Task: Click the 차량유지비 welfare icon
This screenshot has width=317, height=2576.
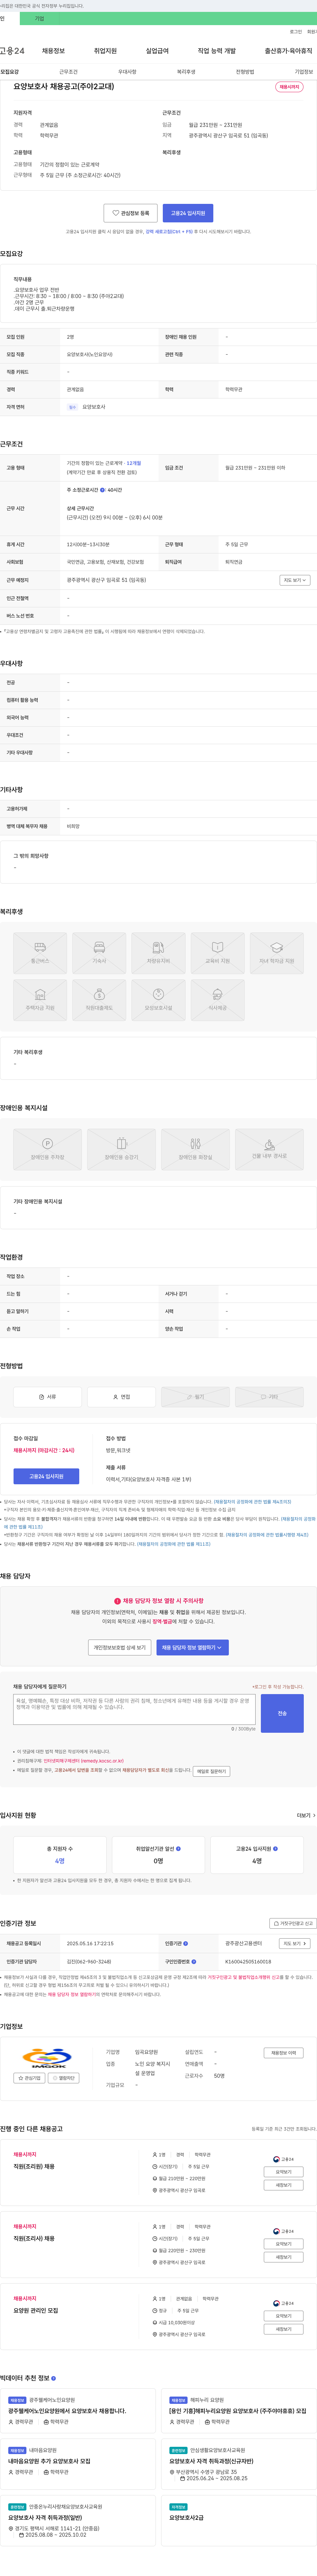Action: click(158, 953)
